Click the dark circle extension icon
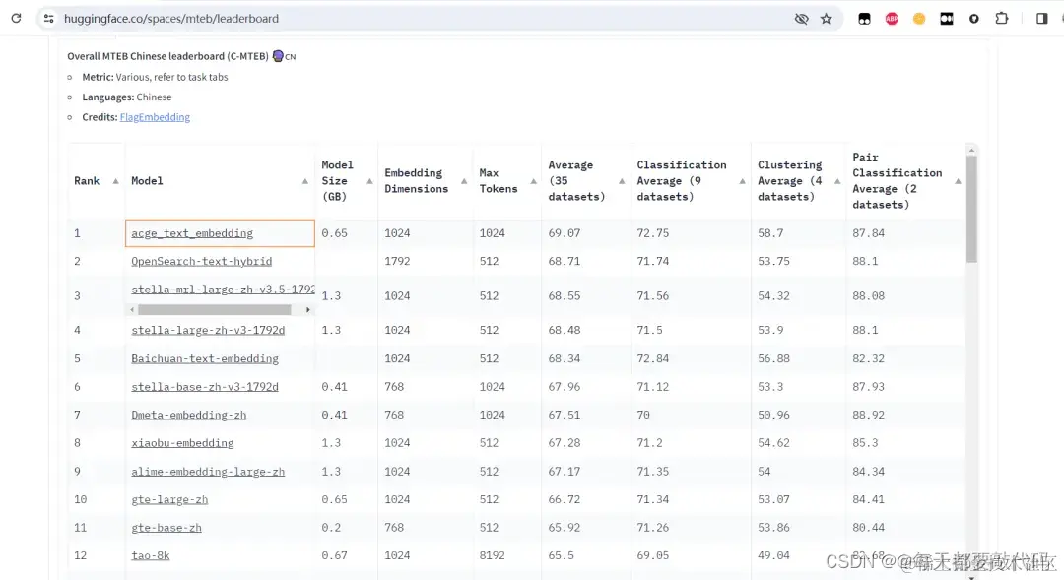Viewport: 1064px width, 580px height. [x=973, y=19]
